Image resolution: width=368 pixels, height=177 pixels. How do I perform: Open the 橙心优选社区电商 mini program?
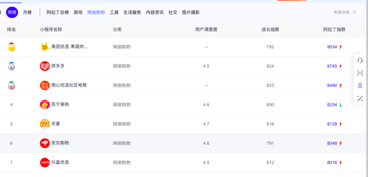pos(69,85)
